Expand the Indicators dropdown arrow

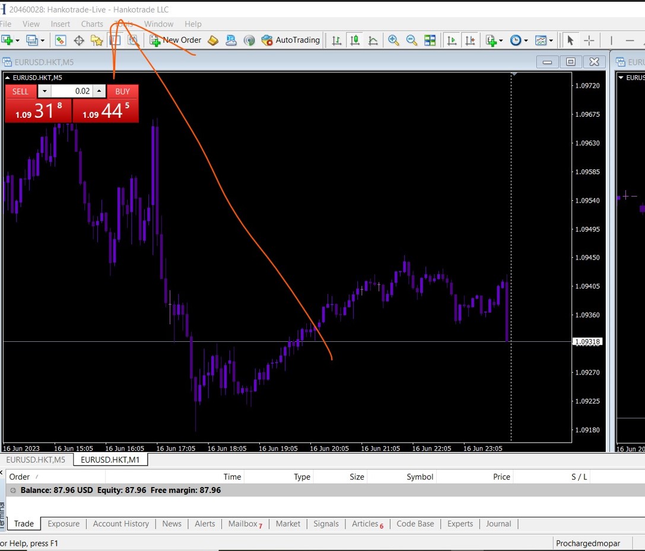tap(501, 41)
